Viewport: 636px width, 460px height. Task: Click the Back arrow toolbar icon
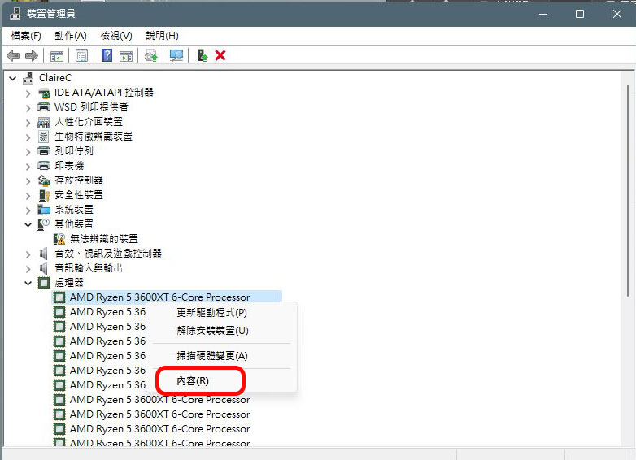click(13, 55)
